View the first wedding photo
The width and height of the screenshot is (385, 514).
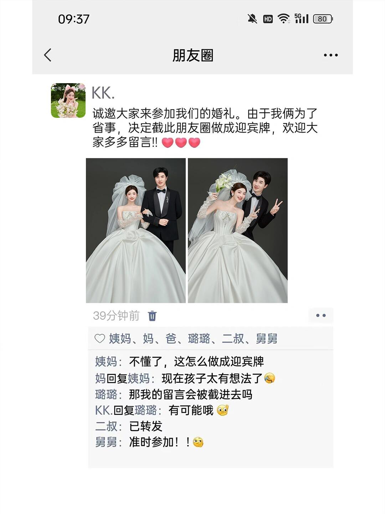point(136,230)
